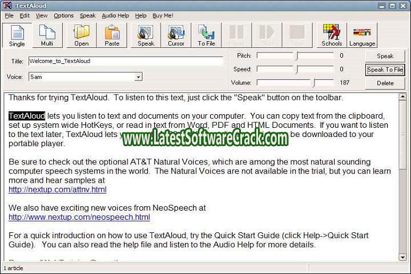Click the greyed Stop toolbar icon
Screen dimensions: 411x274
pos(297,35)
